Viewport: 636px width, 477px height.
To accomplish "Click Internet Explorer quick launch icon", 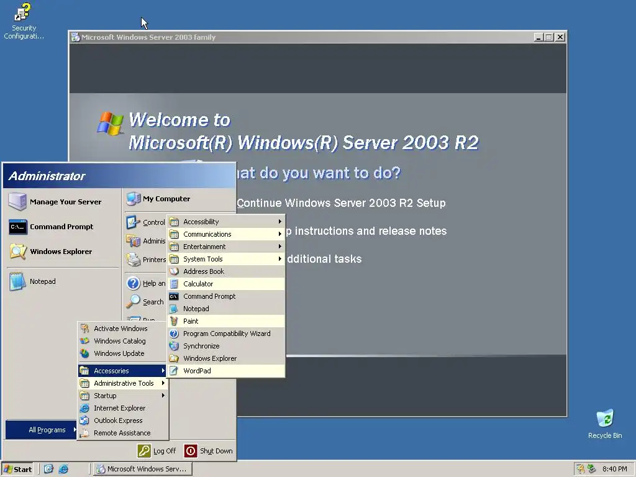I will click(x=63, y=469).
